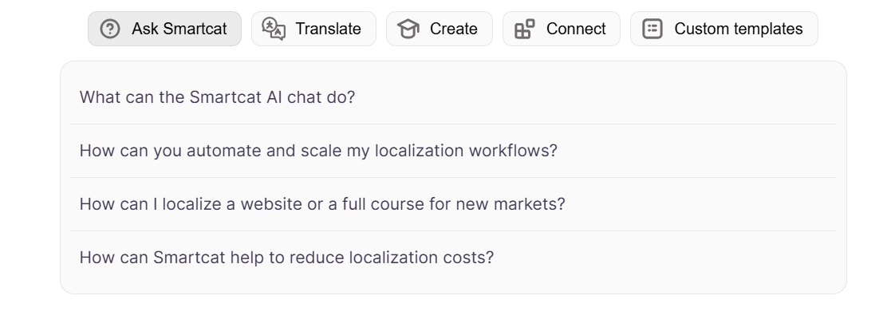The image size is (895, 323).
Task: Select the Ask Smartcat tab
Action: tap(164, 29)
